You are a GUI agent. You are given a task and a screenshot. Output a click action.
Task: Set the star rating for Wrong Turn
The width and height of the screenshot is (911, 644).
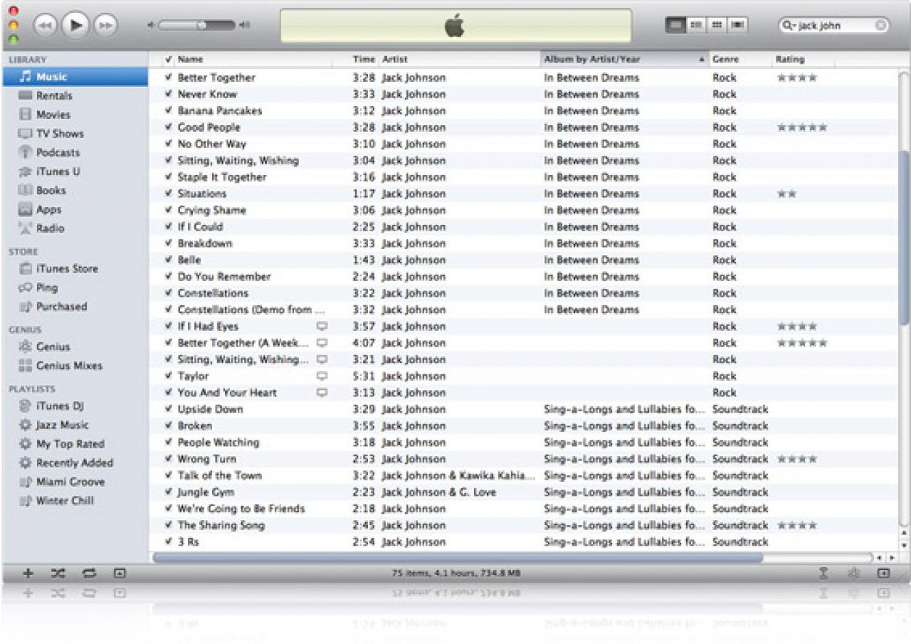(797, 459)
